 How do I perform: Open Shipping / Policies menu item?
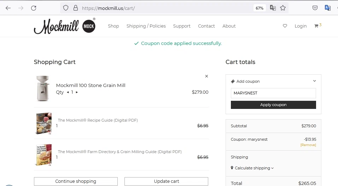coord(146,26)
